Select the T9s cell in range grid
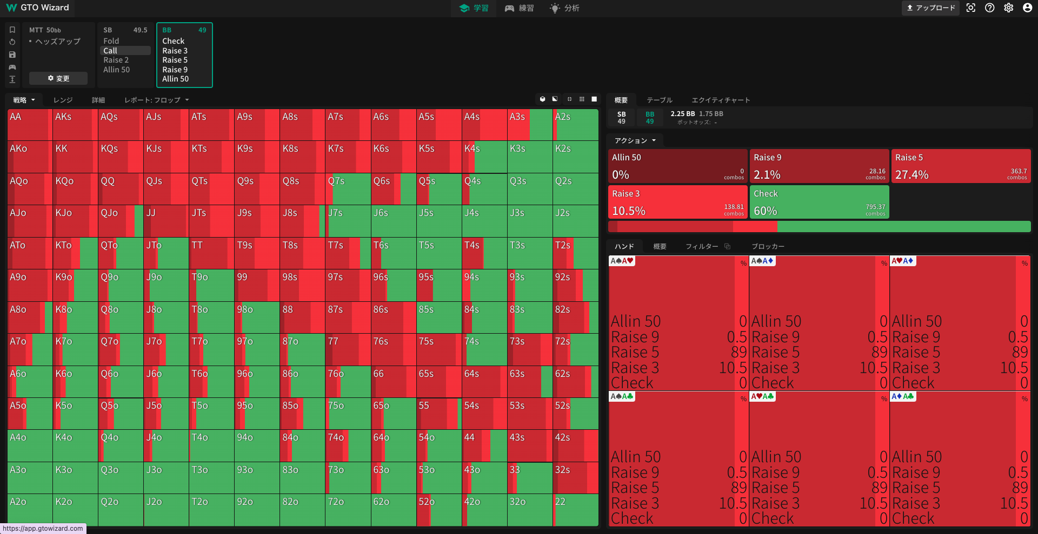Screen dimensions: 1038x534 (x=257, y=253)
